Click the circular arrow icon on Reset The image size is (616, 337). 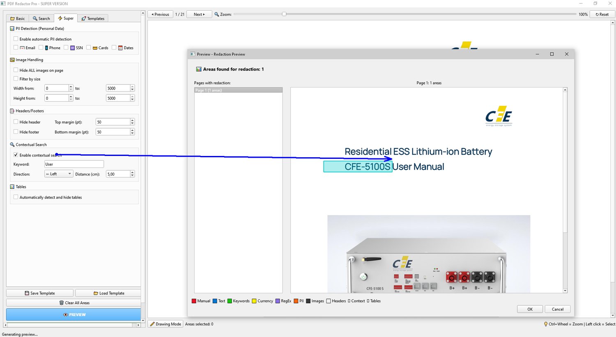[597, 14]
